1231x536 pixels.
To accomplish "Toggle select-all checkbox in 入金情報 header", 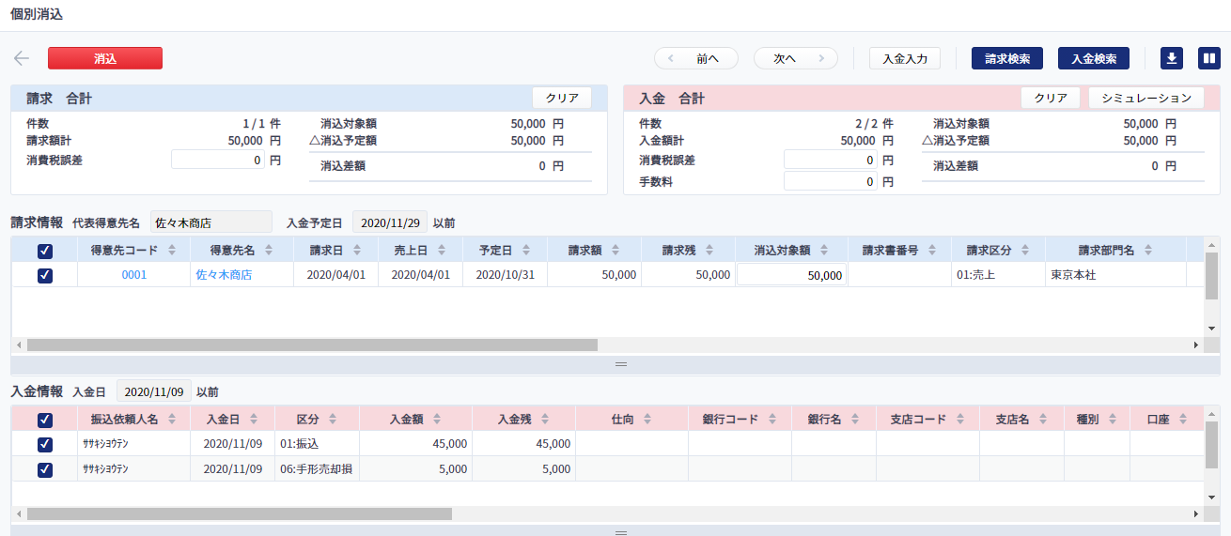I will point(44,421).
